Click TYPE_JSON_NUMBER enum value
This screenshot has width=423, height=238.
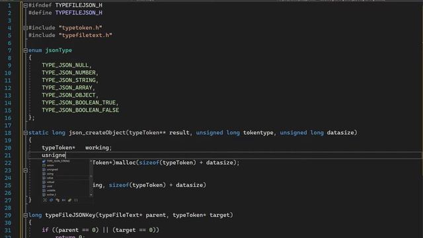point(69,73)
